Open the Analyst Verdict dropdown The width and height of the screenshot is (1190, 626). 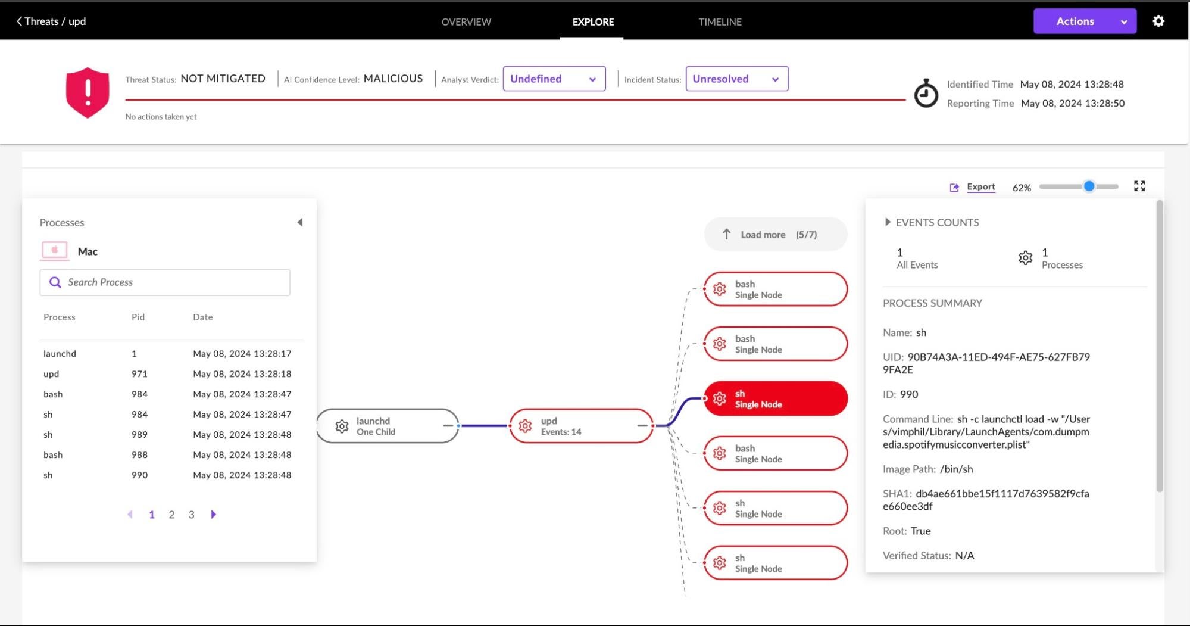554,79
